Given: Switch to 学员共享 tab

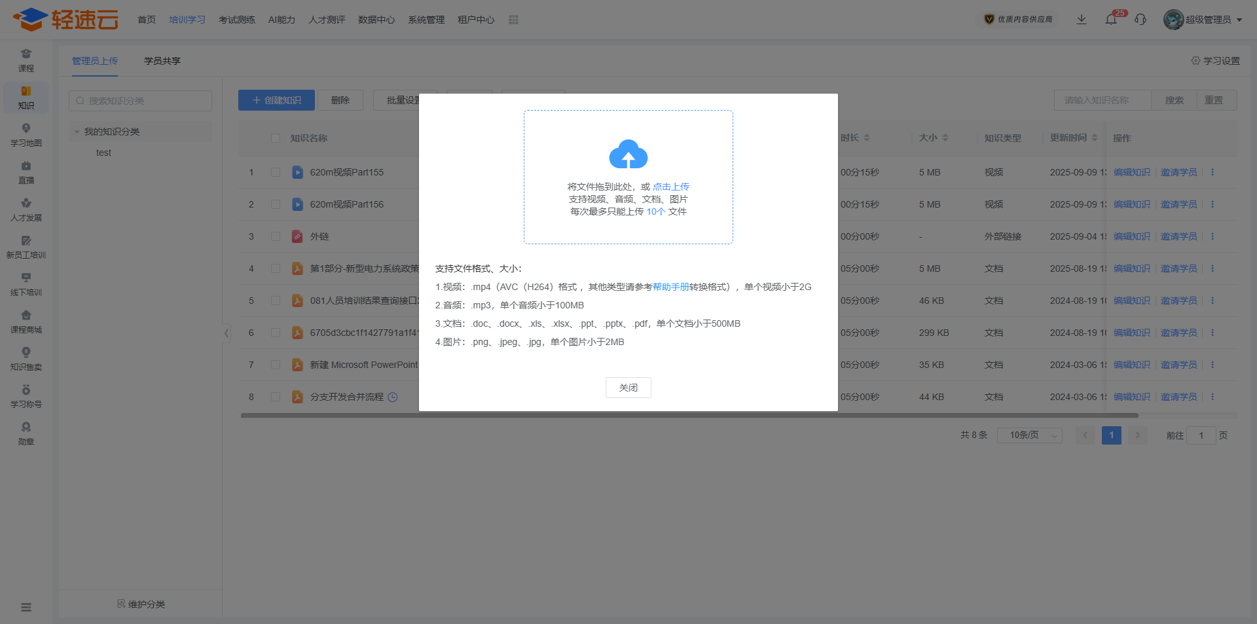Looking at the screenshot, I should point(162,61).
